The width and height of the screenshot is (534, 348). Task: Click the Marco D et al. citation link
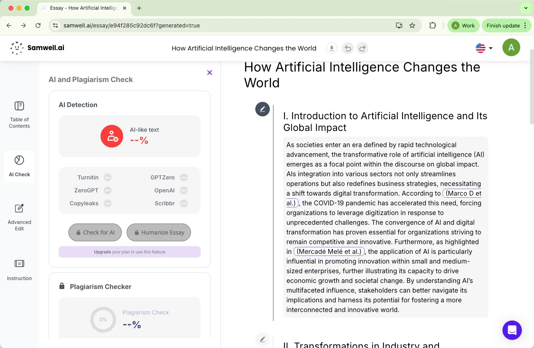[463, 194]
